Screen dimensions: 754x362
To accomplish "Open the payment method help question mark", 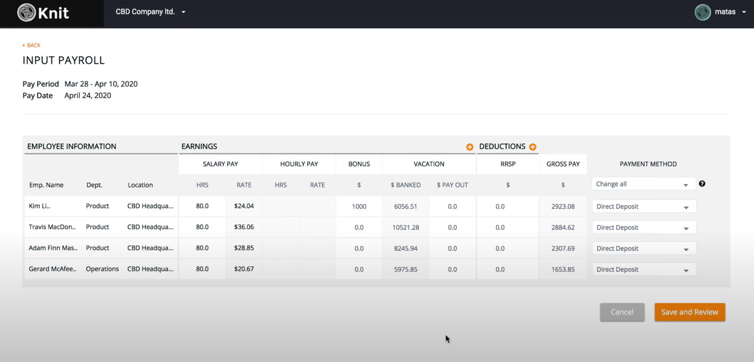I will [x=702, y=184].
